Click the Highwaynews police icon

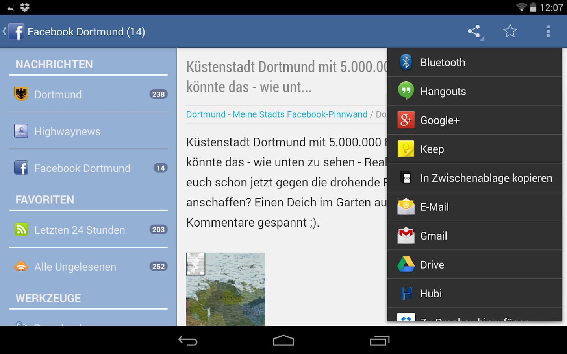point(21,131)
